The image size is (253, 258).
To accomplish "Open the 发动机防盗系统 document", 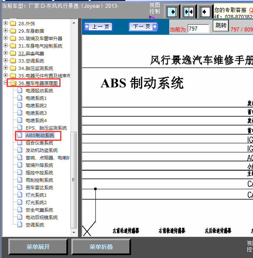I will pos(42,150).
